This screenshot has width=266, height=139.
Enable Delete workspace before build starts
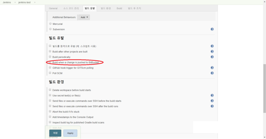tap(50, 90)
